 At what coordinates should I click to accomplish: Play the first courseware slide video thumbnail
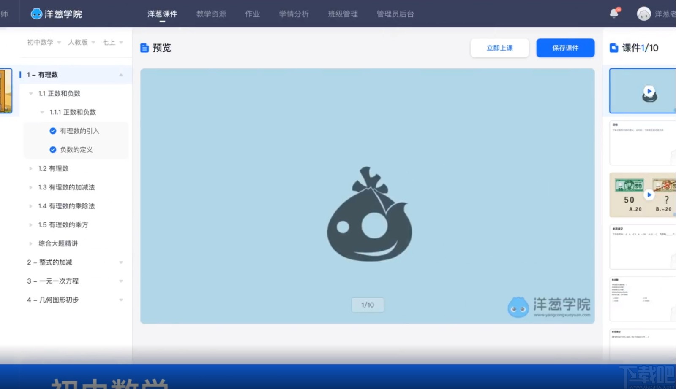click(x=649, y=91)
